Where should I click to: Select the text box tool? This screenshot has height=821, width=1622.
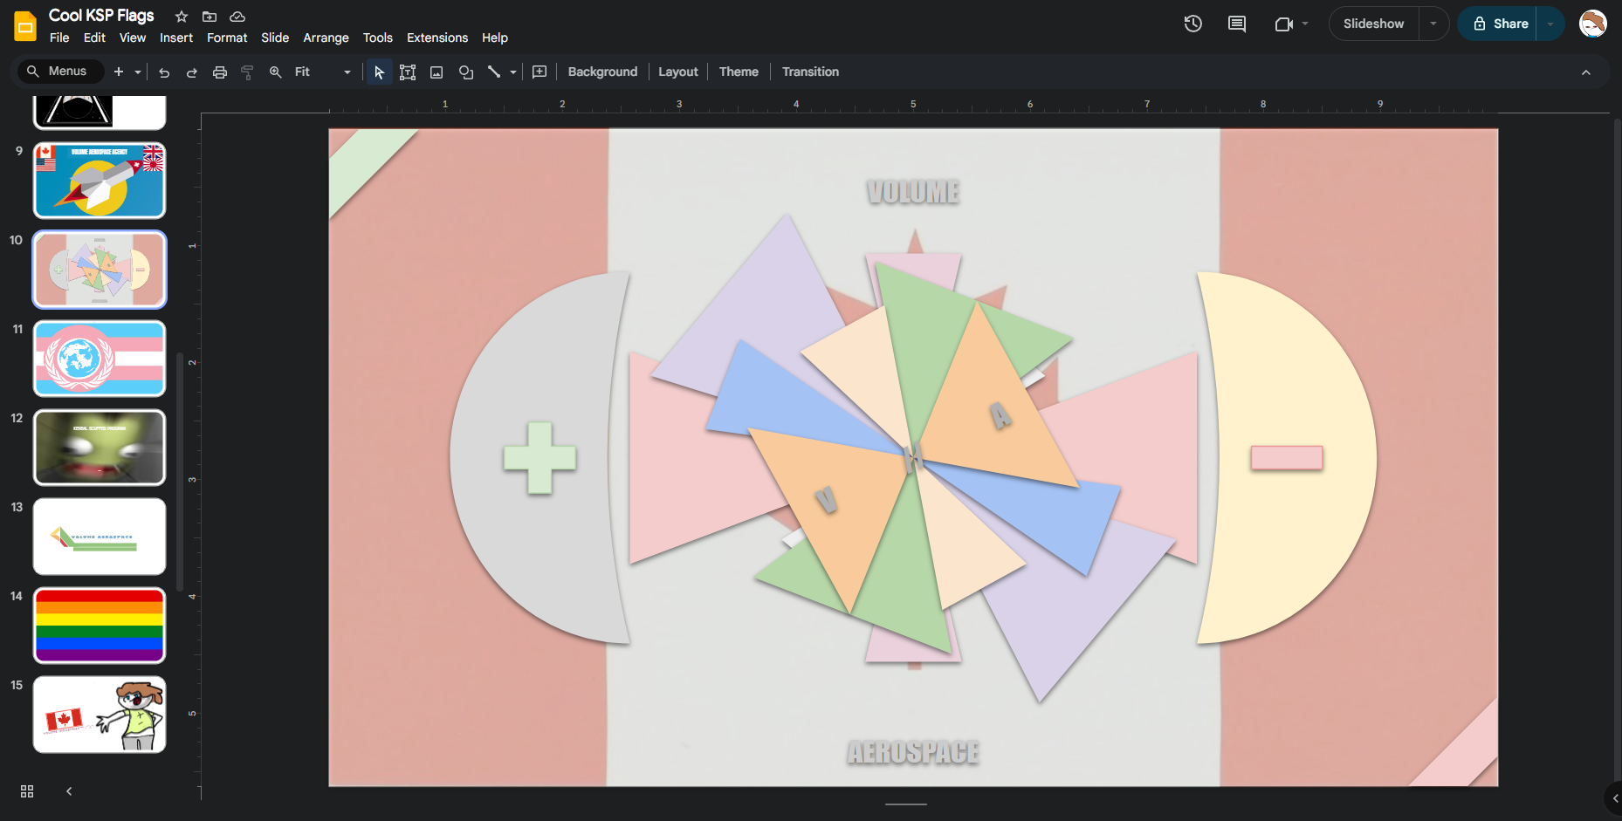point(408,72)
